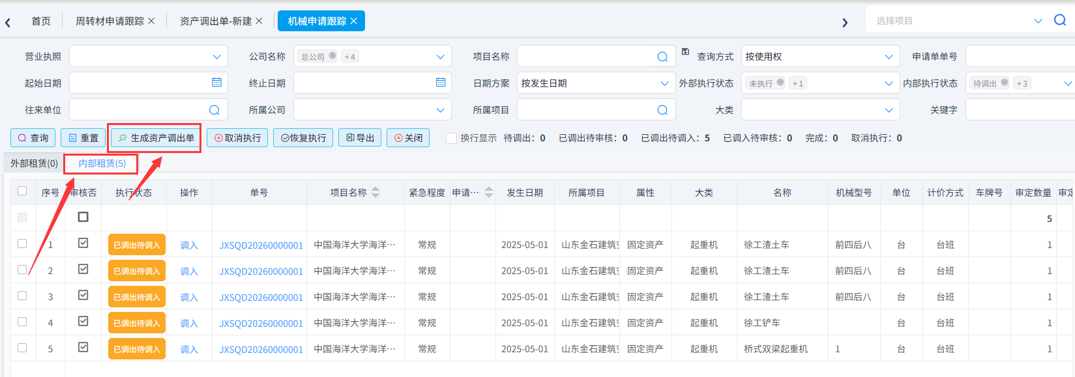Click search icon in 往来单位 field
The height and width of the screenshot is (377, 1075).
point(214,110)
